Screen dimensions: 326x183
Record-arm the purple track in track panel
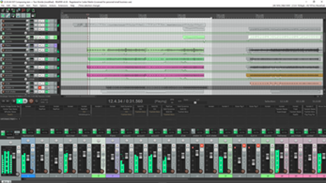(3, 46)
